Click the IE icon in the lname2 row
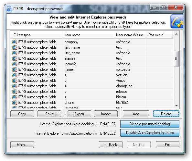The width and height of the screenshot is (192, 161). point(15,58)
